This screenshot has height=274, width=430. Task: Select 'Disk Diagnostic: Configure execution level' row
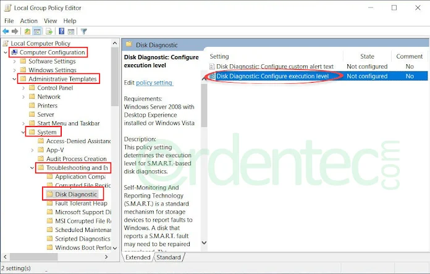point(318,76)
